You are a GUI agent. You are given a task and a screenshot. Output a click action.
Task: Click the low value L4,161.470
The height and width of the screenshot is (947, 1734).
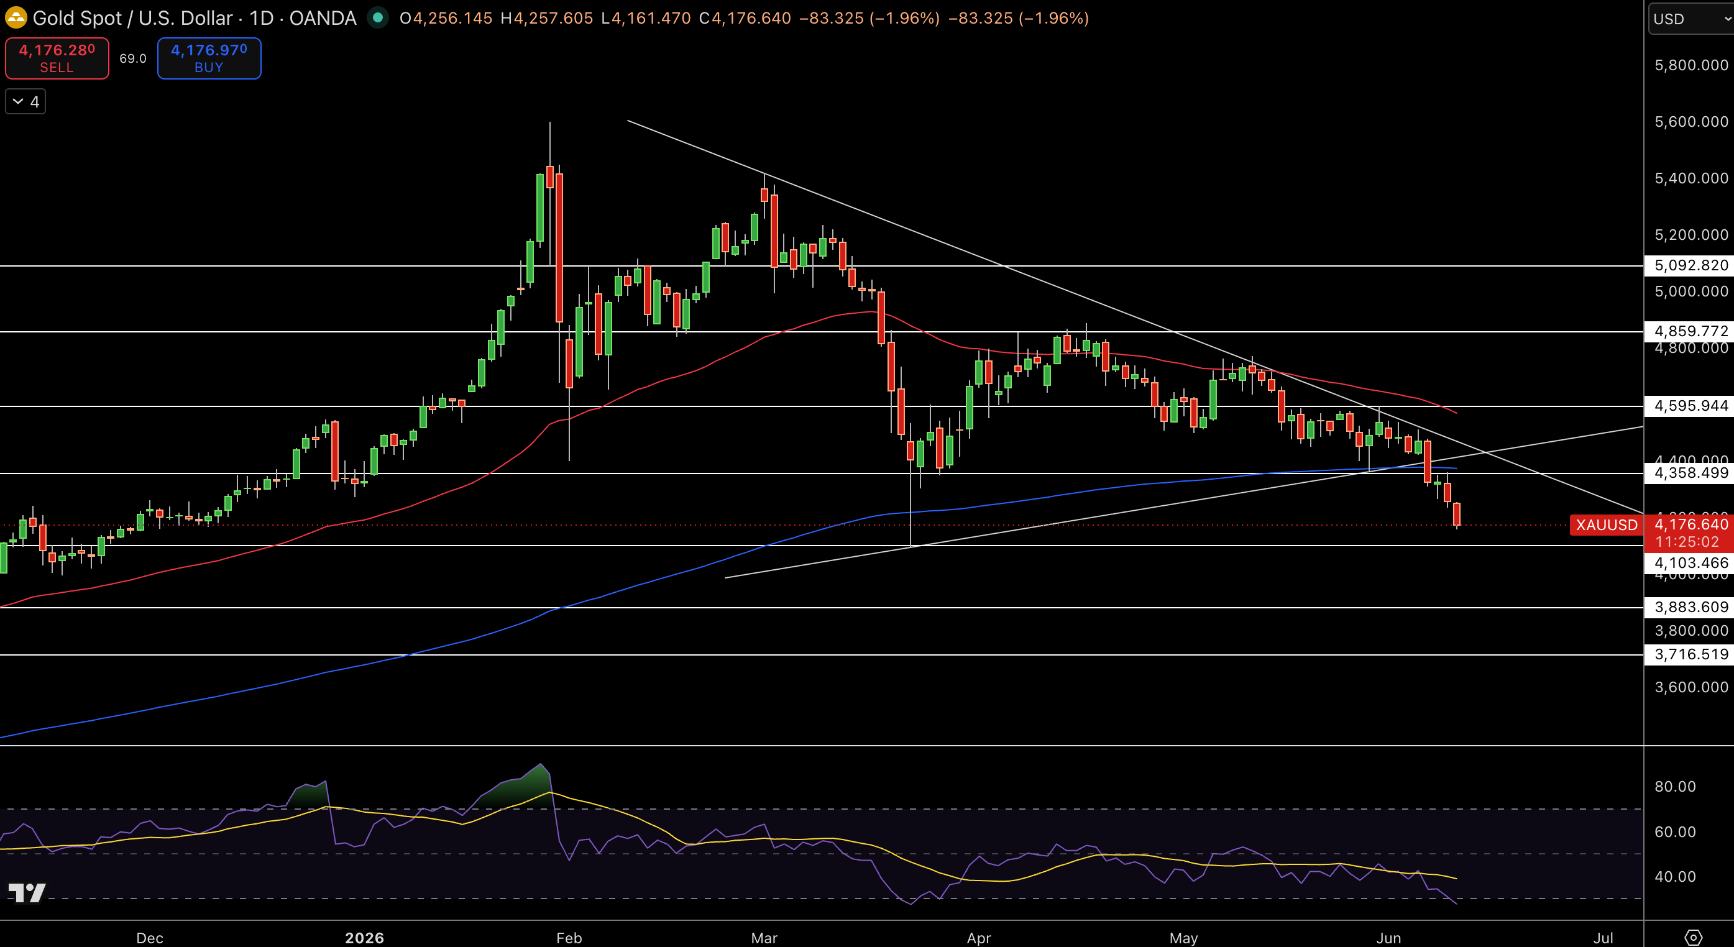click(x=646, y=18)
